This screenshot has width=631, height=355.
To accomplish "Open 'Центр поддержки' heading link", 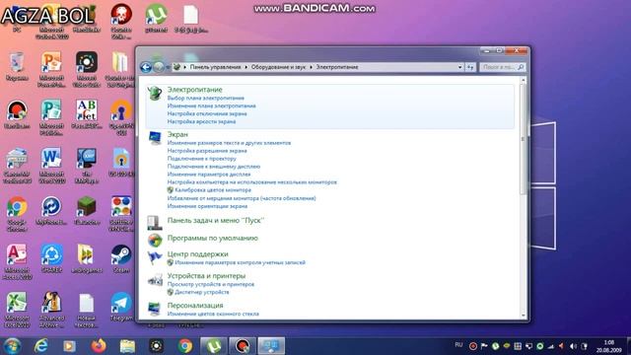I will (x=197, y=254).
